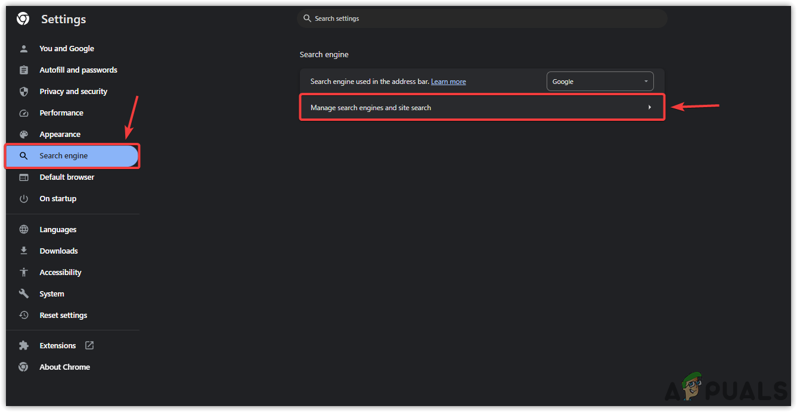Click the Performance gauge icon
The width and height of the screenshot is (797, 412).
tap(24, 113)
